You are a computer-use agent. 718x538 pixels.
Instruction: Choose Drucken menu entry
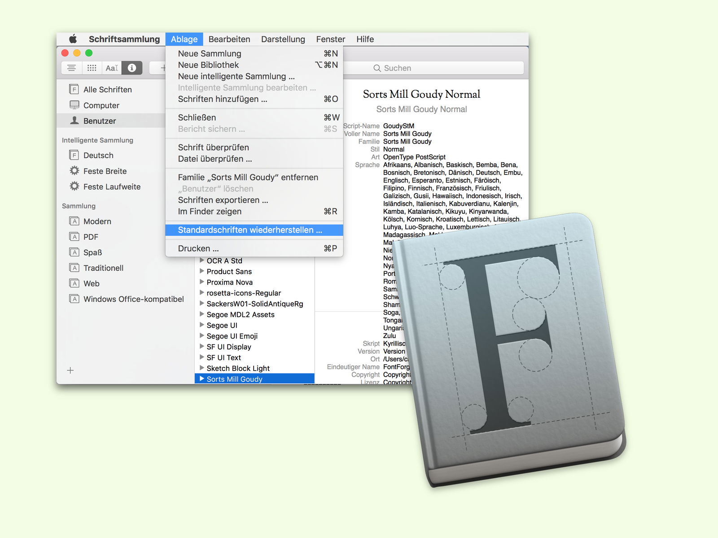(254, 248)
